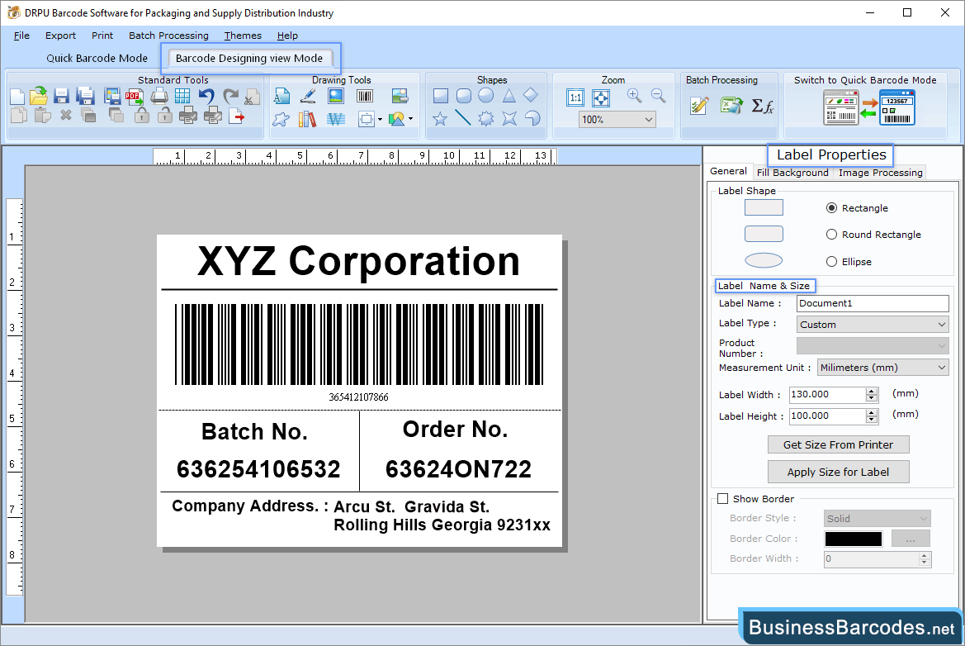This screenshot has height=646, width=965.
Task: Open the Export menu
Action: [x=60, y=36]
